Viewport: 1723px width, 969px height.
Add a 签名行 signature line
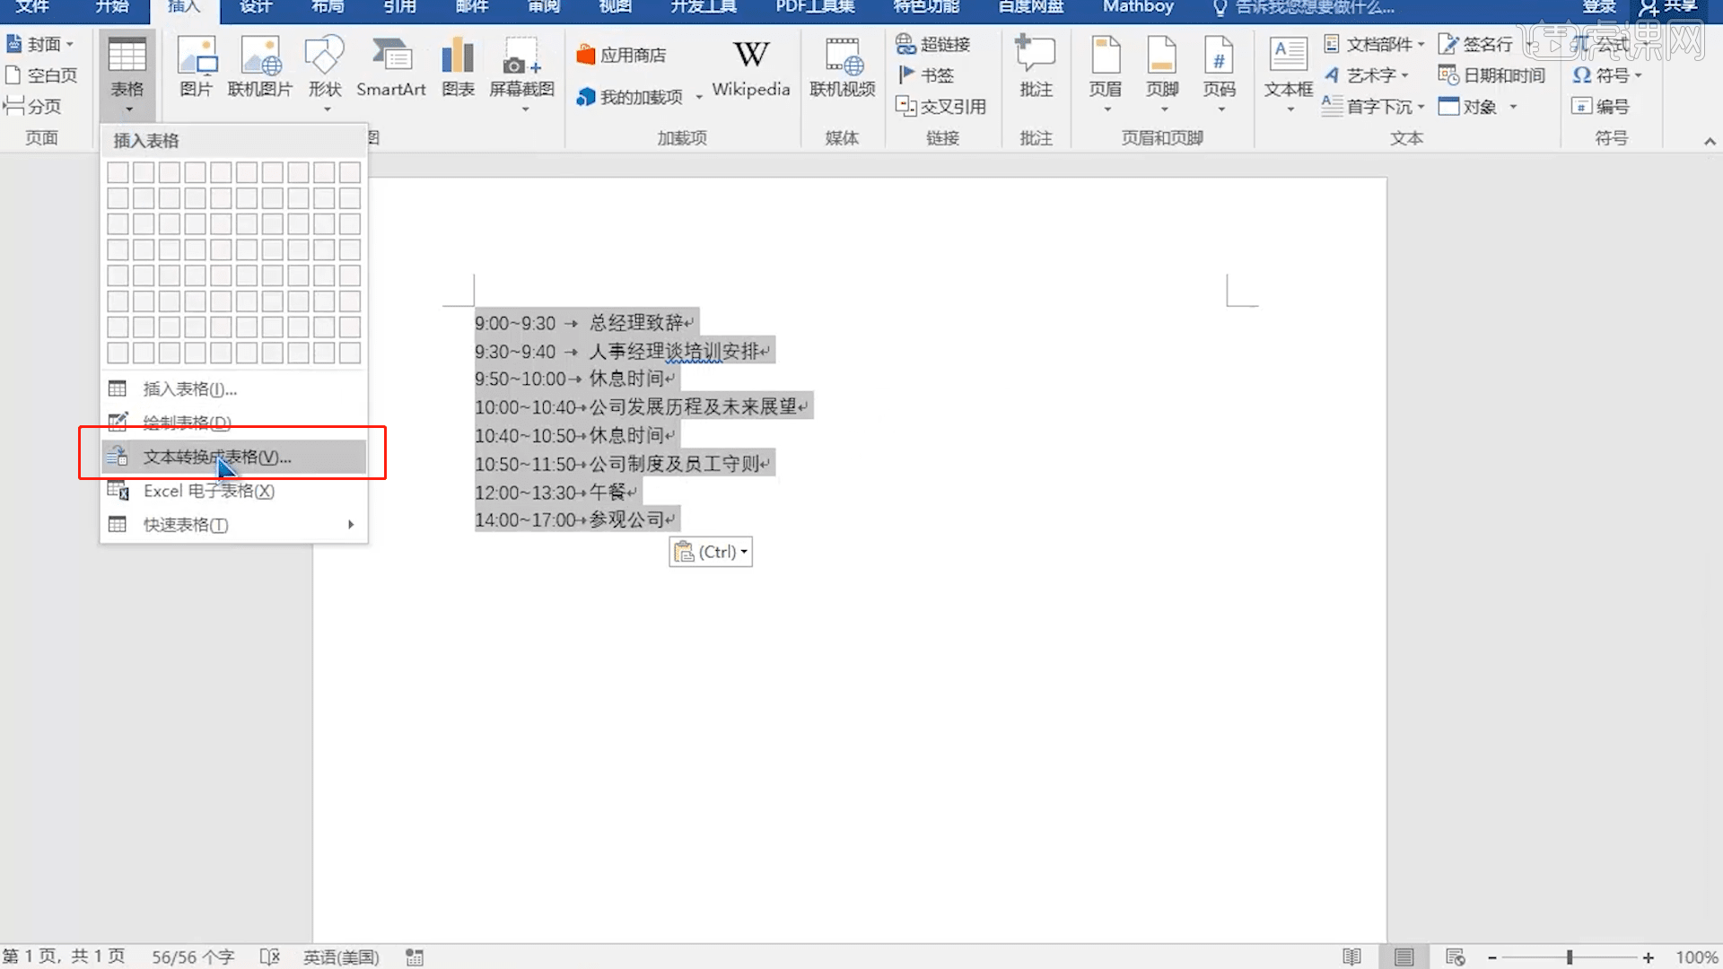1476,44
